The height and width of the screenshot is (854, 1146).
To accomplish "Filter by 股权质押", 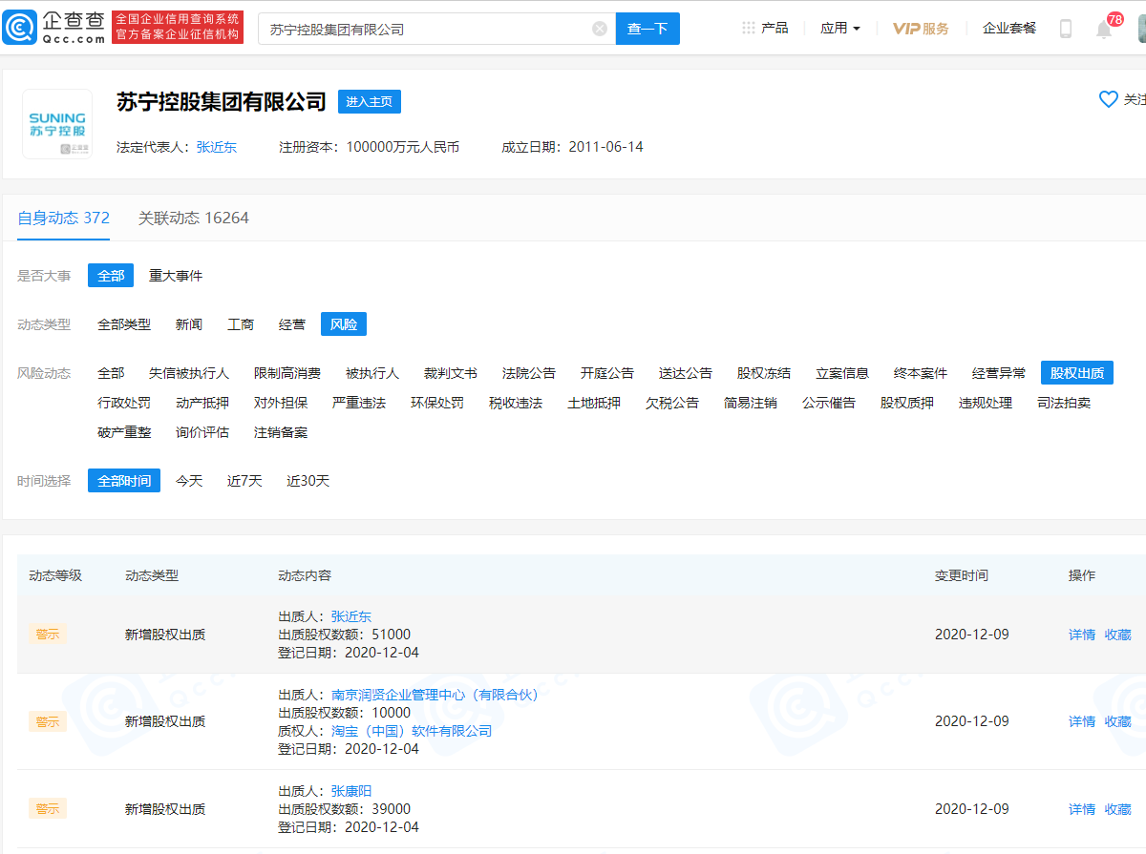I will [907, 403].
